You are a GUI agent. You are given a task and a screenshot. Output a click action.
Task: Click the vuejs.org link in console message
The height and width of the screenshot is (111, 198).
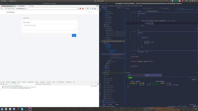(20, 88)
